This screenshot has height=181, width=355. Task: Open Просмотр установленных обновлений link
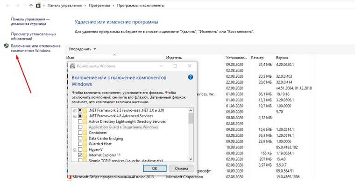click(34, 36)
